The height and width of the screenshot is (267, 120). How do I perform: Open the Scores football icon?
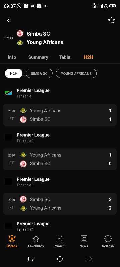(x=12, y=239)
